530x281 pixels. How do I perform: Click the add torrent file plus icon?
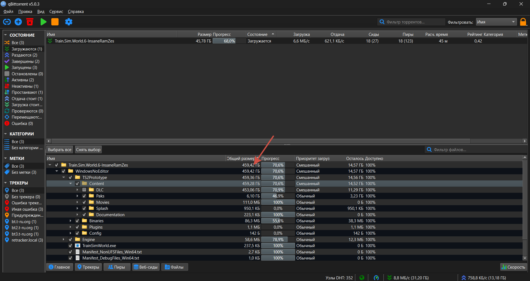18,22
